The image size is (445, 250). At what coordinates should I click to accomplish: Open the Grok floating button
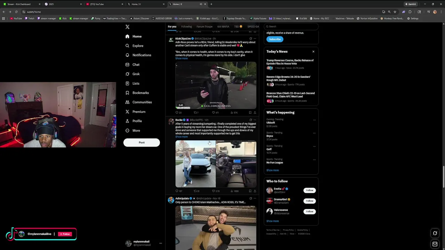(x=435, y=233)
